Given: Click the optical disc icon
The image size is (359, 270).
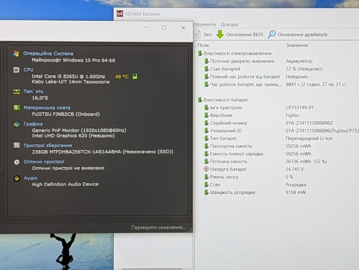Looking at the screenshot, I should (16, 162).
